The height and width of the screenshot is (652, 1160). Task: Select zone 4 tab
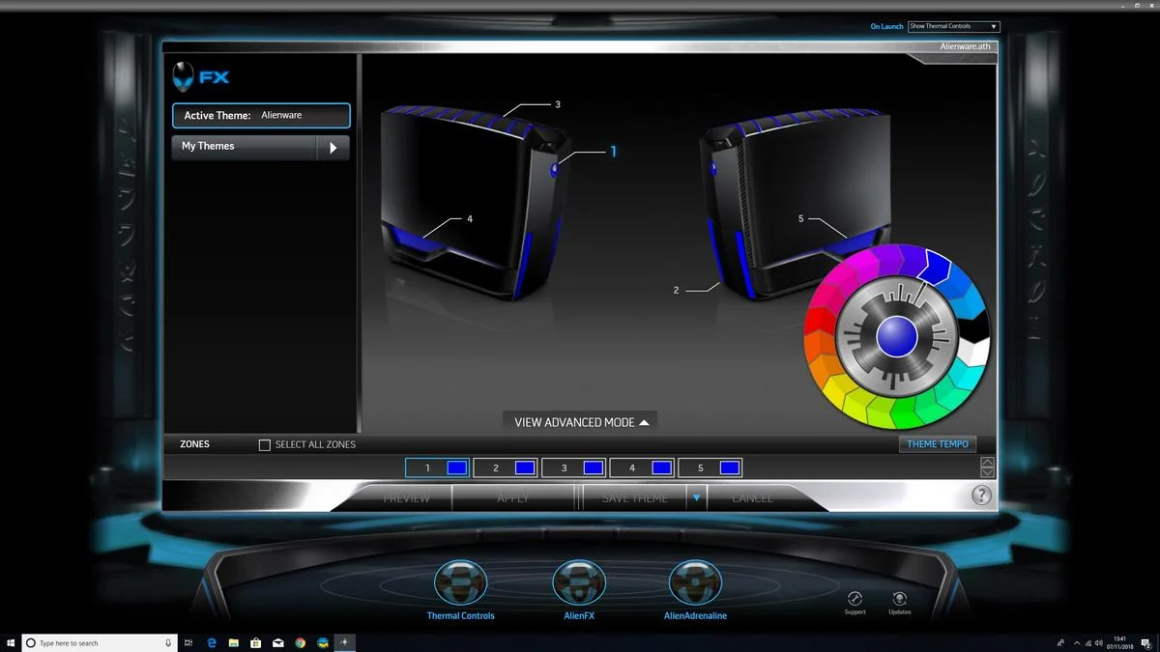click(x=643, y=468)
